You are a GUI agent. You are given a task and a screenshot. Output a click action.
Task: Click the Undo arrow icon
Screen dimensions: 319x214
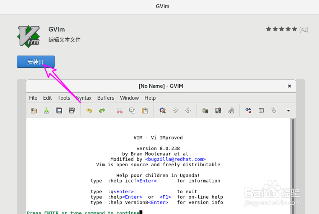click(x=89, y=110)
